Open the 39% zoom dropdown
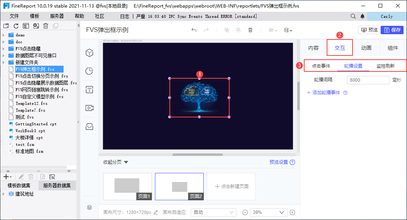407x220 pixels. pos(269,212)
